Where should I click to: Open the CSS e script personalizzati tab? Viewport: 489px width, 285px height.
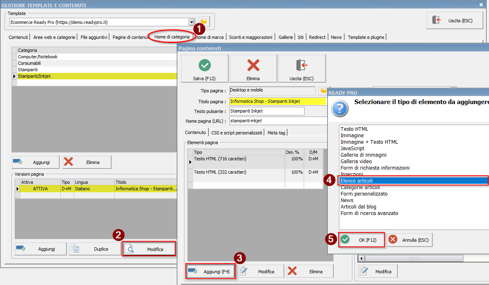click(237, 132)
